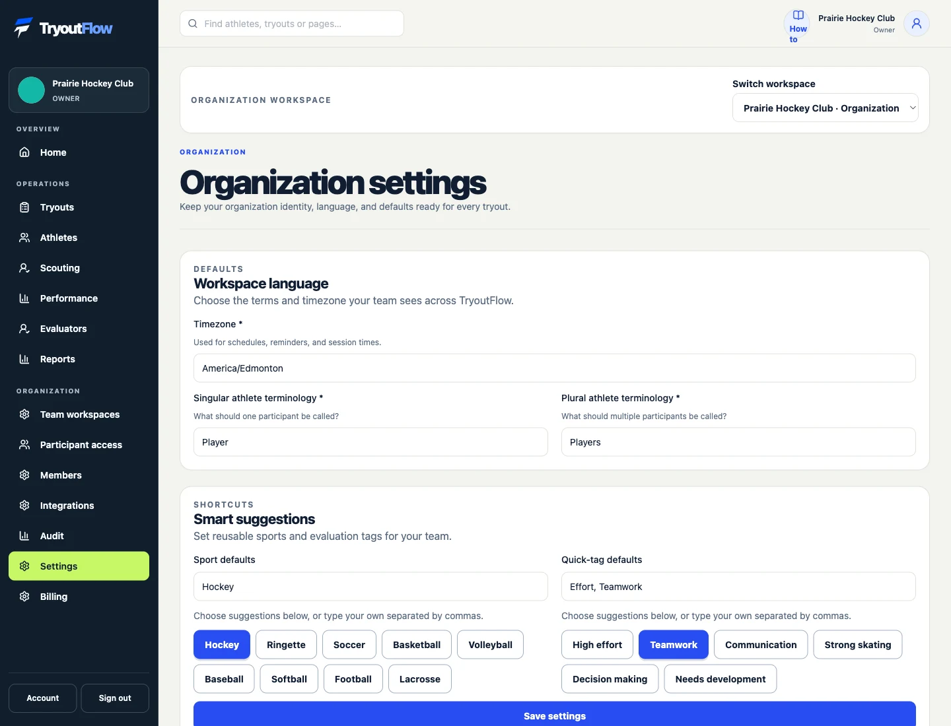Screen dimensions: 951x726
Task: Open Home in the sidebar
Action: click(x=79, y=152)
